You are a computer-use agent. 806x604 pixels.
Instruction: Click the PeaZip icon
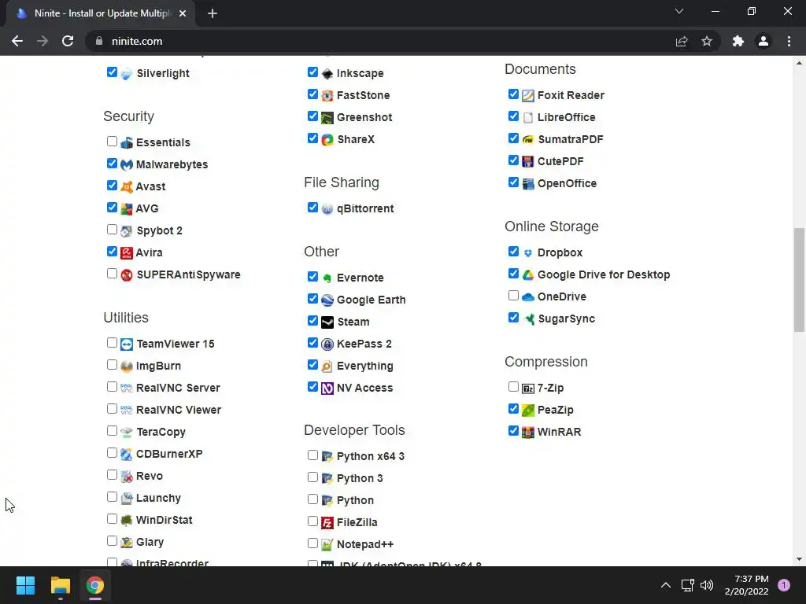[x=528, y=410]
